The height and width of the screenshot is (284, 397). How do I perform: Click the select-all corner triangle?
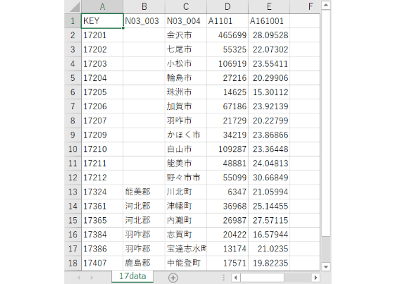pyautogui.click(x=74, y=7)
